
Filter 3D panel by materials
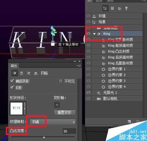tap(119, 9)
